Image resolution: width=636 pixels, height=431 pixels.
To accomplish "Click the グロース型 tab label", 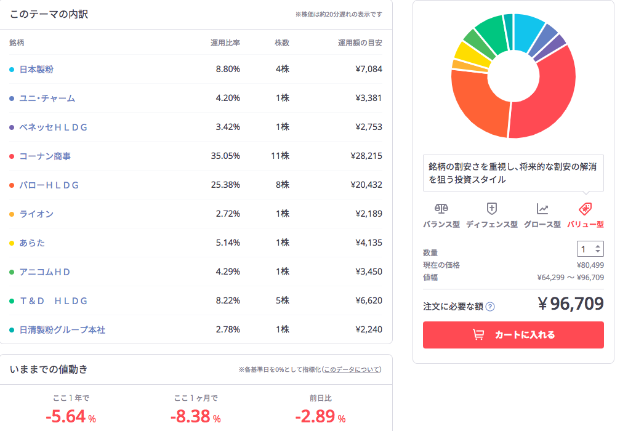I will point(542,224).
